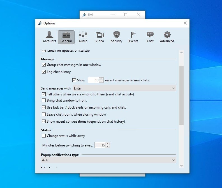Image resolution: width=222 pixels, height=188 pixels.
Task: Click Popup notifications type heading
Action: (x=60, y=155)
